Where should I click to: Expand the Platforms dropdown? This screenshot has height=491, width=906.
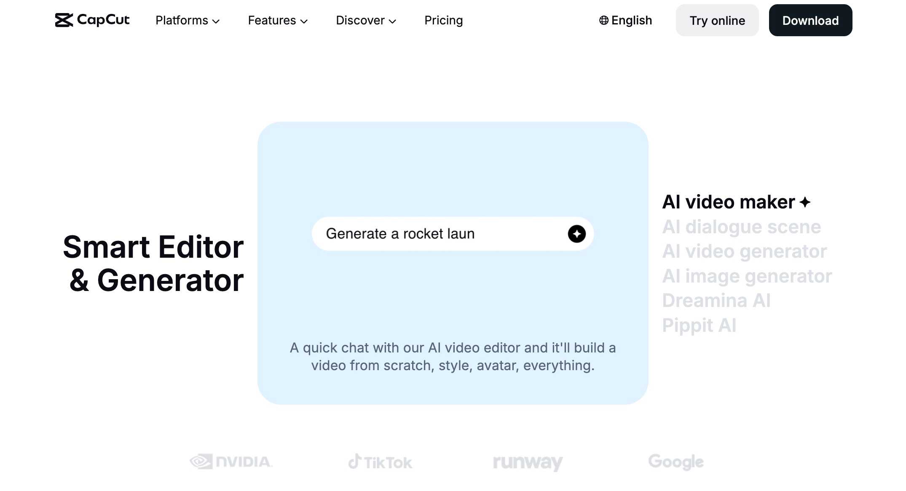(187, 20)
